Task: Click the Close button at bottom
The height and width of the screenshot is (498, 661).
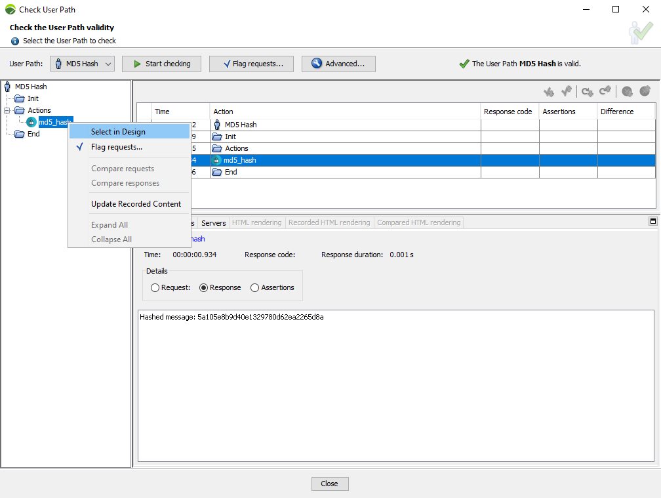Action: pyautogui.click(x=329, y=484)
